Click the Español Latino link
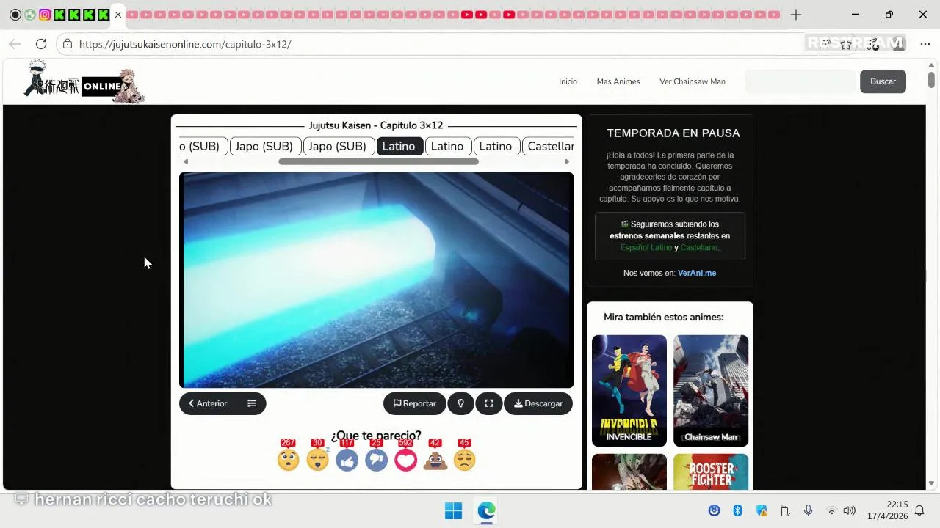940x528 pixels. pos(646,248)
